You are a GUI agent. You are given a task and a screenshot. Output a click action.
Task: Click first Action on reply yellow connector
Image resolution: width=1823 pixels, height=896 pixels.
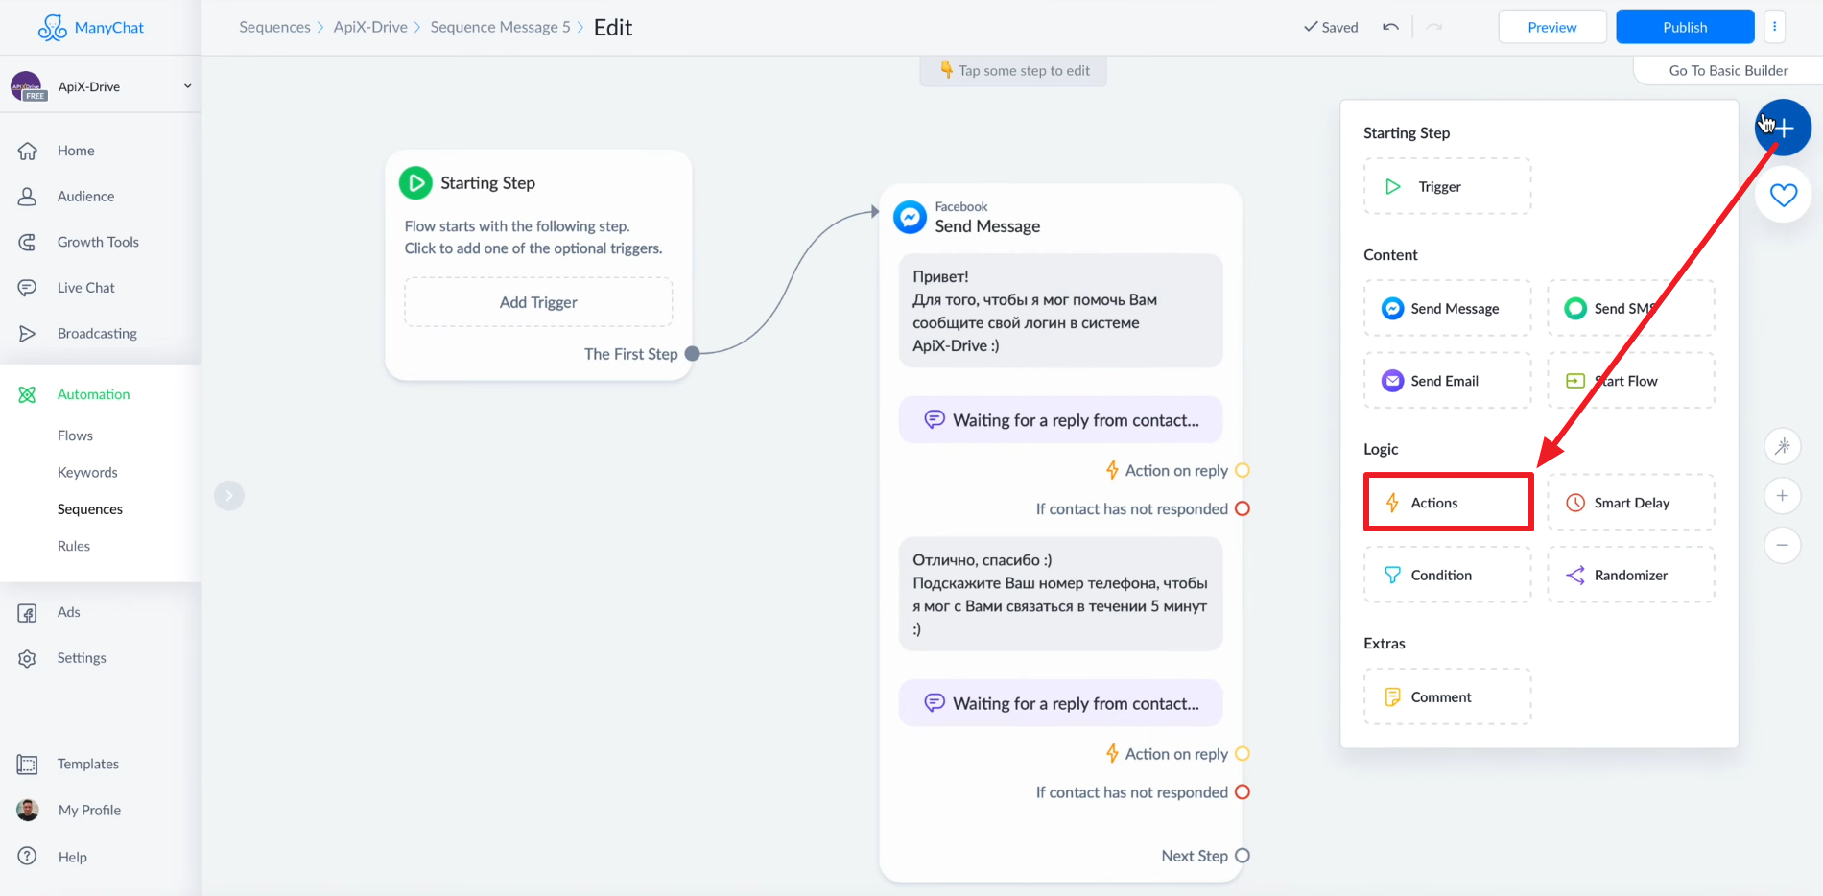[1243, 470]
